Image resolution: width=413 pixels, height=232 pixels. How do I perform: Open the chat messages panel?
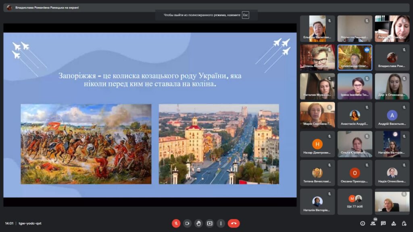pyautogui.click(x=383, y=223)
